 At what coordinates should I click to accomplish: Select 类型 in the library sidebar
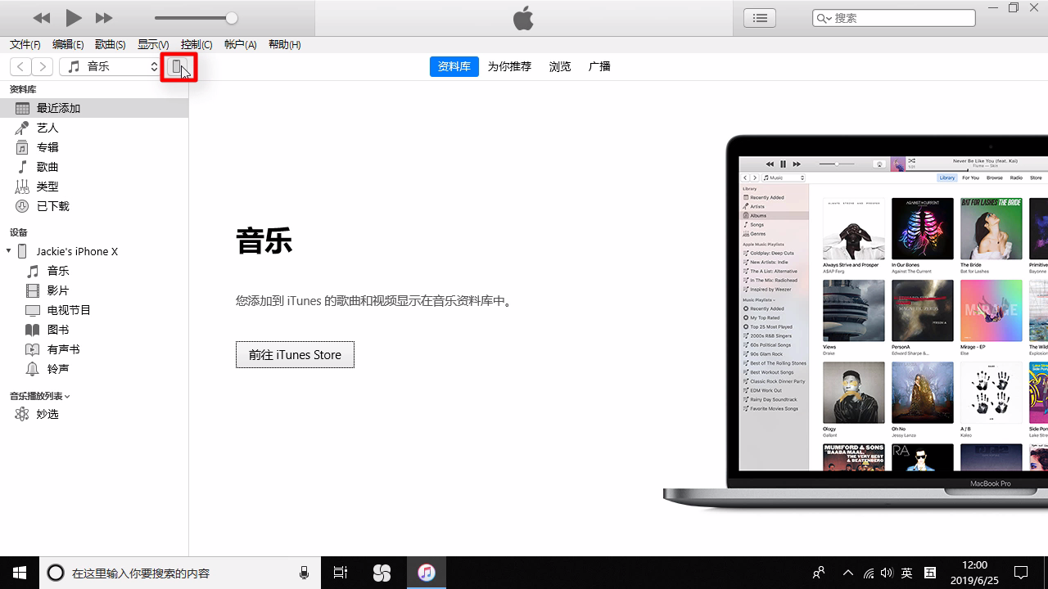click(x=94, y=187)
